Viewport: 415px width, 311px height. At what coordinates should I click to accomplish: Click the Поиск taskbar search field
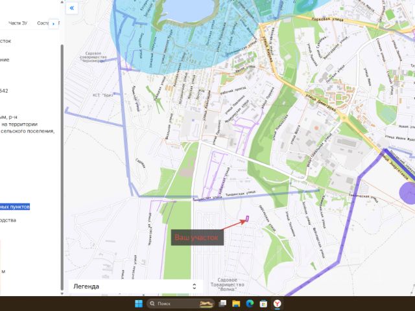click(181, 304)
